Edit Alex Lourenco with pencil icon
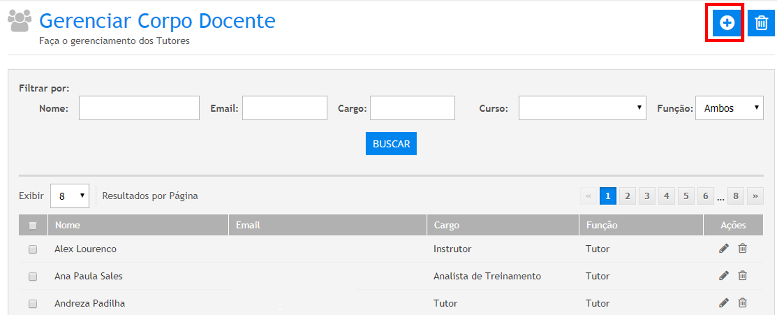 [x=724, y=248]
